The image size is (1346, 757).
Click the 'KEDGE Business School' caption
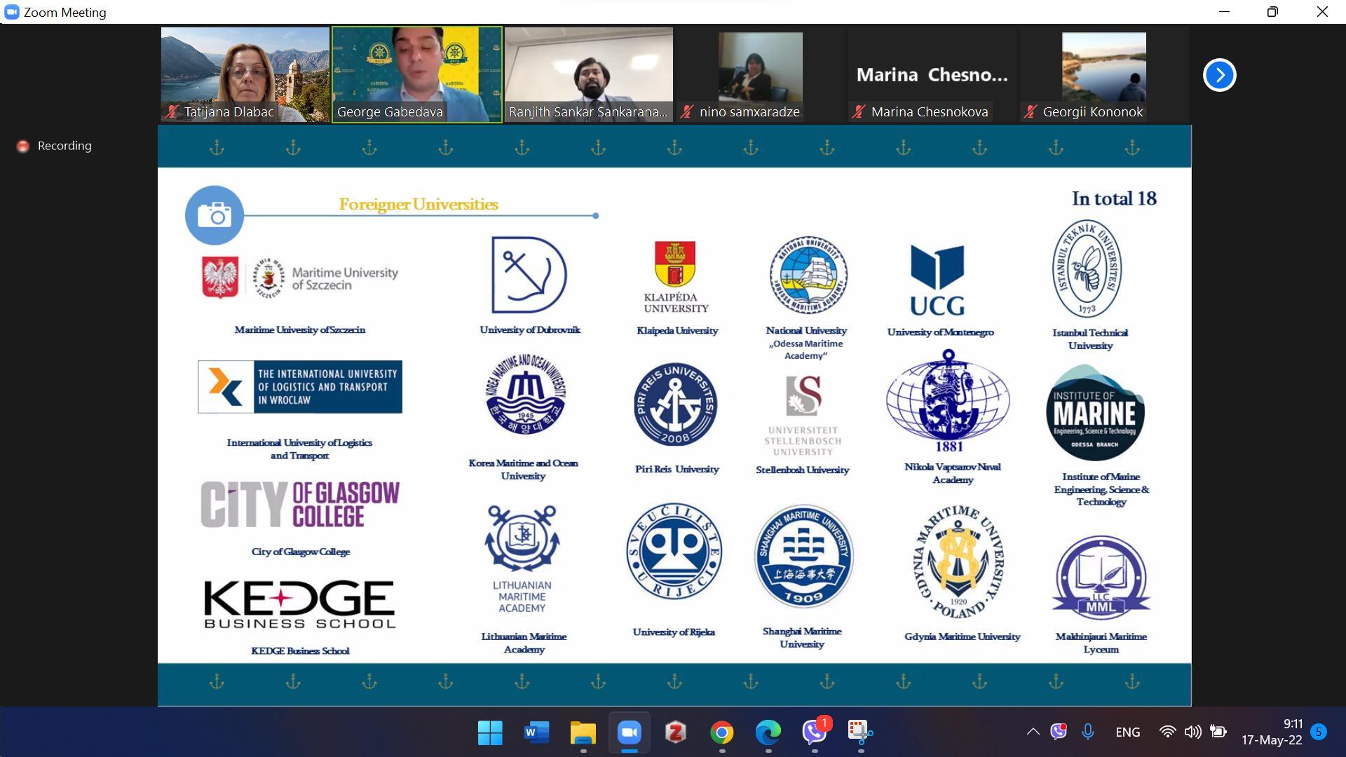[x=300, y=650]
